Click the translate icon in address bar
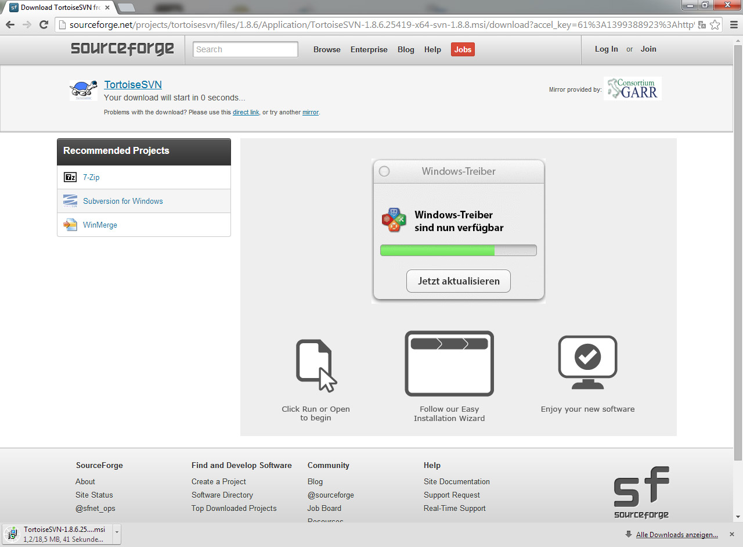743x547 pixels. pyautogui.click(x=702, y=25)
